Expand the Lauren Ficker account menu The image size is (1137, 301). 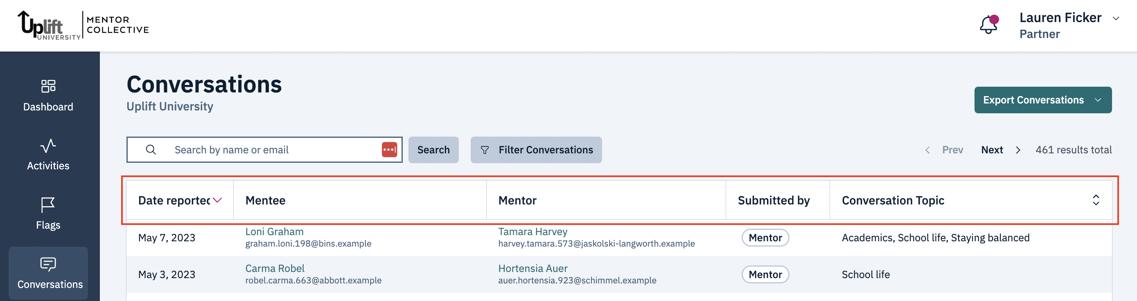1115,18
